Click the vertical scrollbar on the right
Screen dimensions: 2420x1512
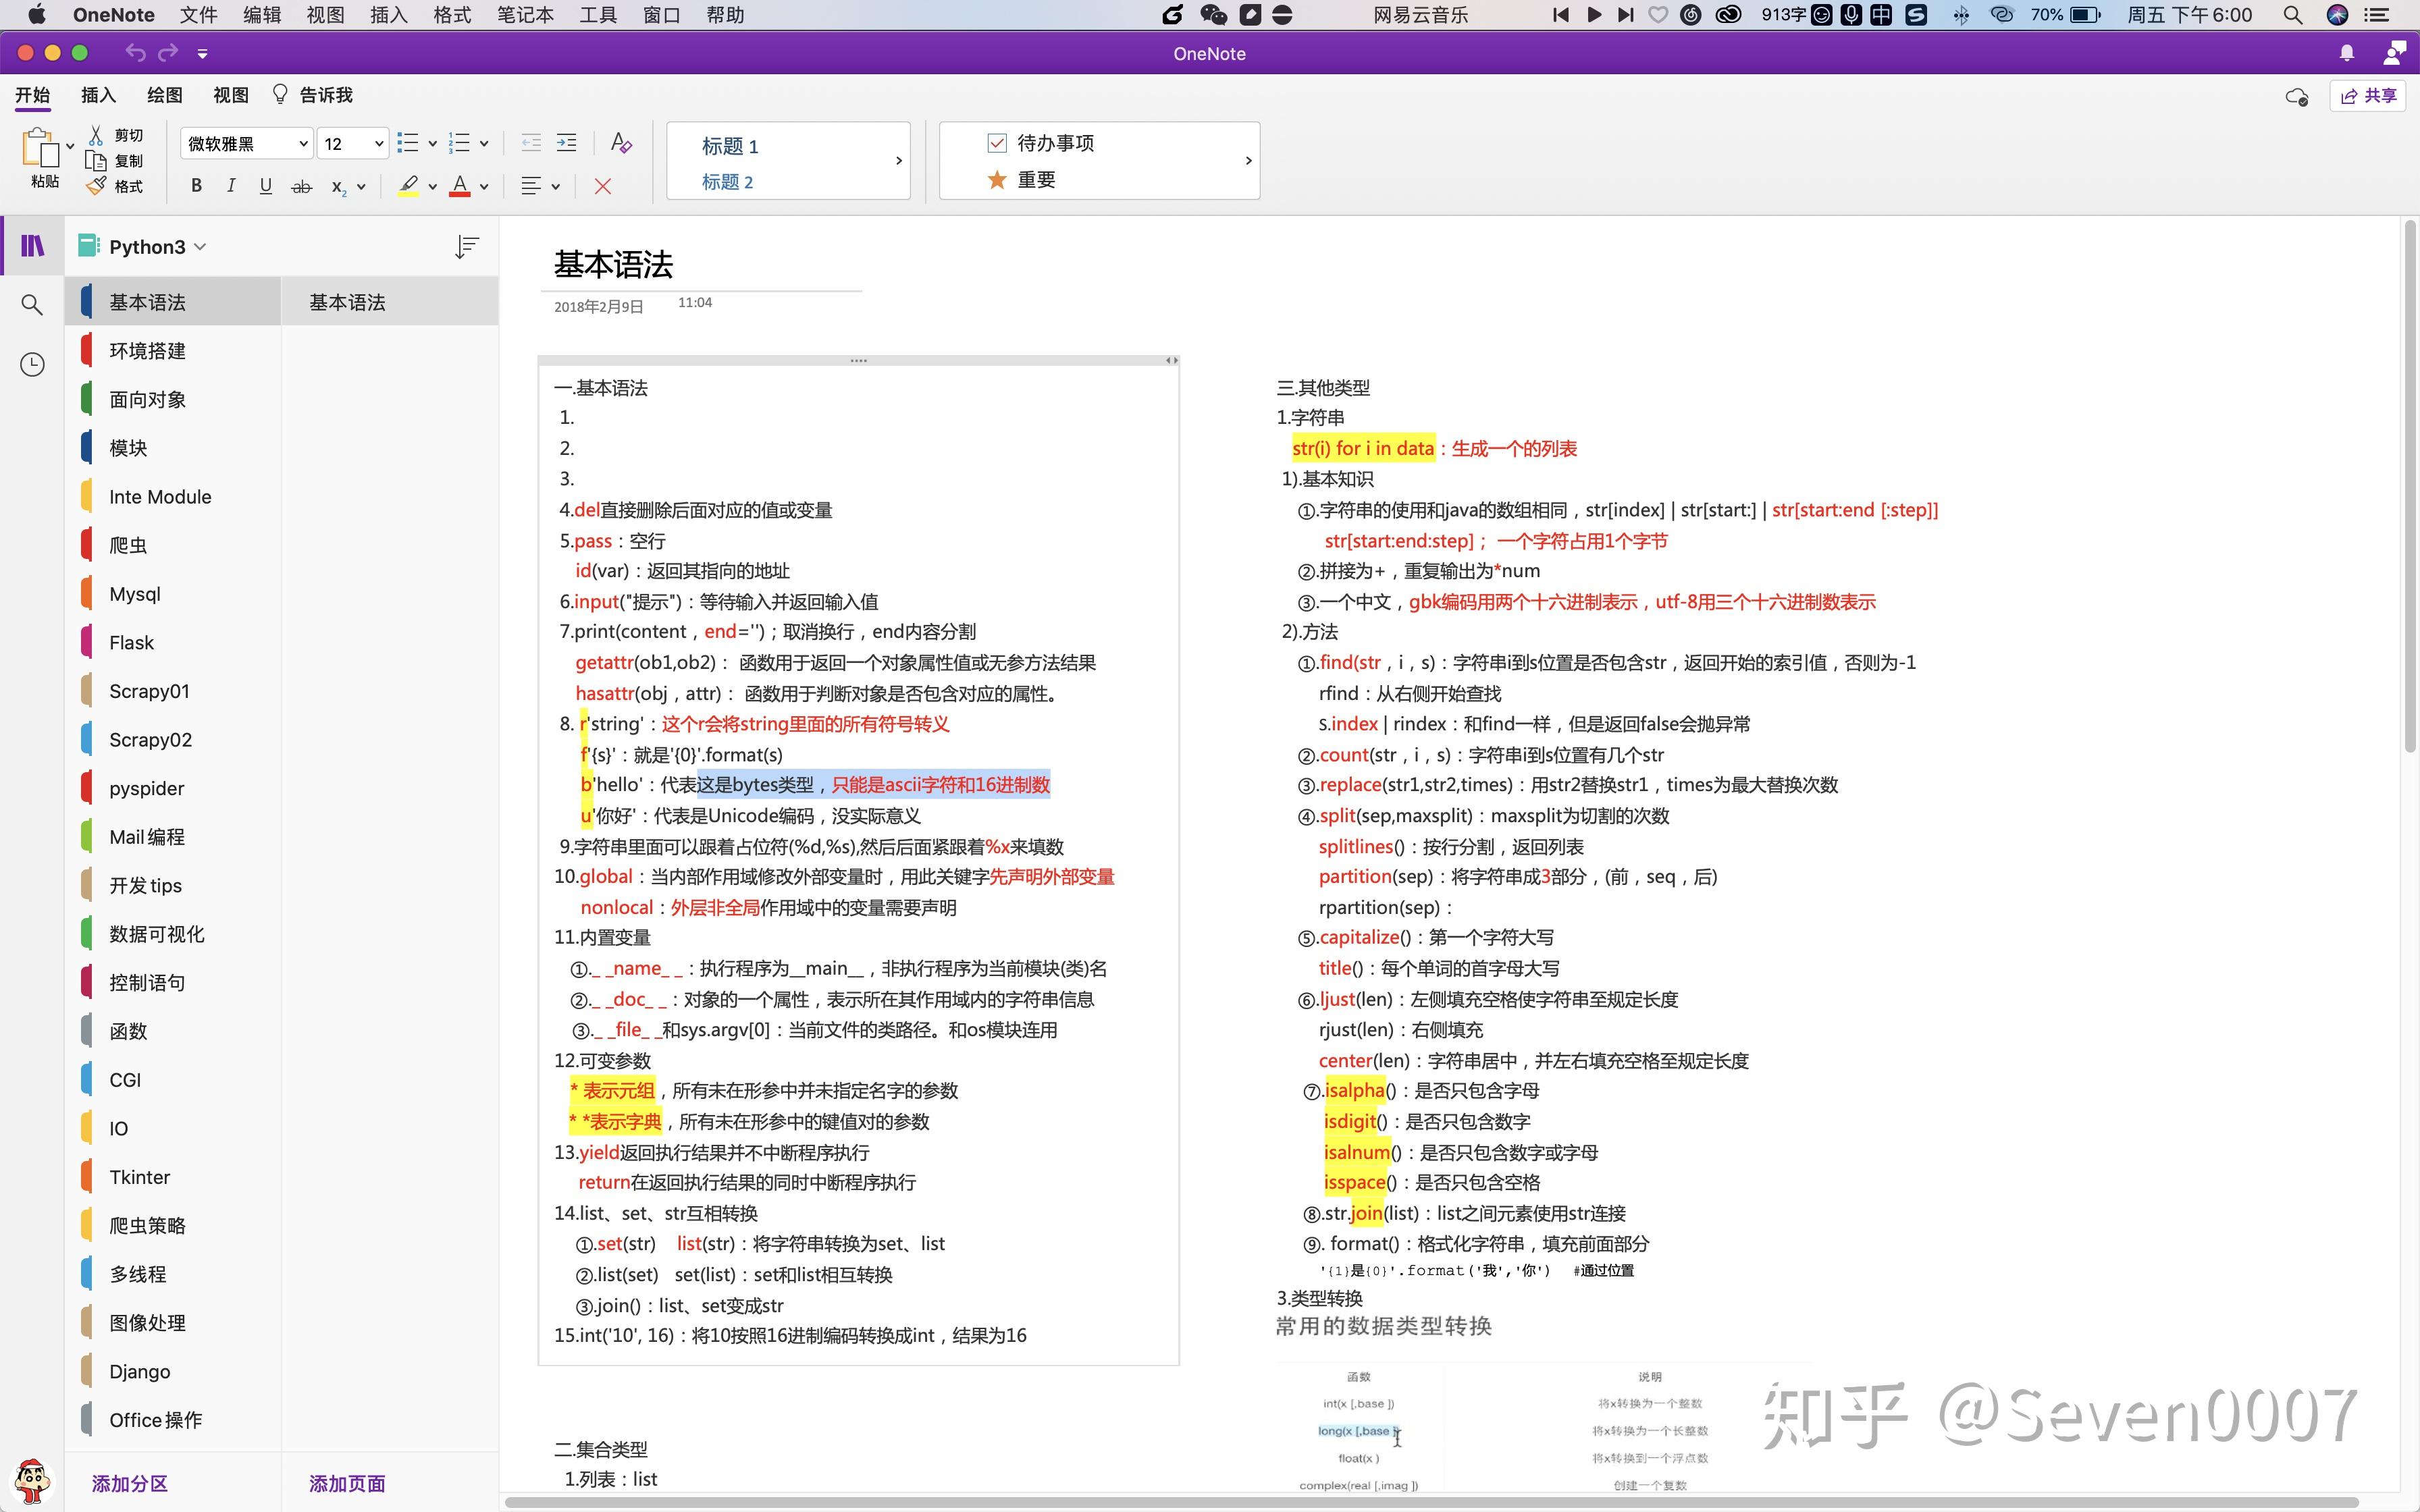pos(2410,487)
